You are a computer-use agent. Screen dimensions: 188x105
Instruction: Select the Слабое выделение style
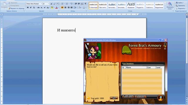tap(150, 6)
